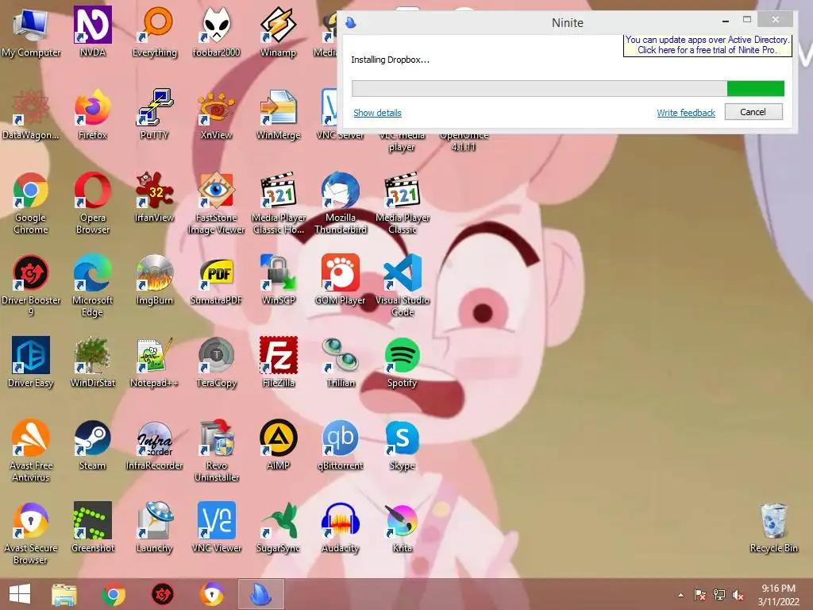Open the Write feedback link
The height and width of the screenshot is (610, 813).
(x=685, y=113)
